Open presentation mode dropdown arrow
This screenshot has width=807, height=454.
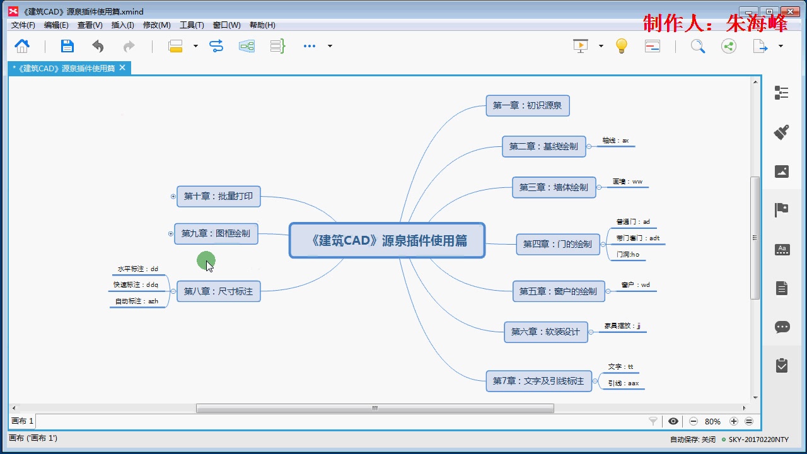coord(601,46)
